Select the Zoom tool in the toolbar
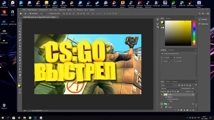Image resolution: width=214 pixels, height=120 pixels. [x=20, y=78]
